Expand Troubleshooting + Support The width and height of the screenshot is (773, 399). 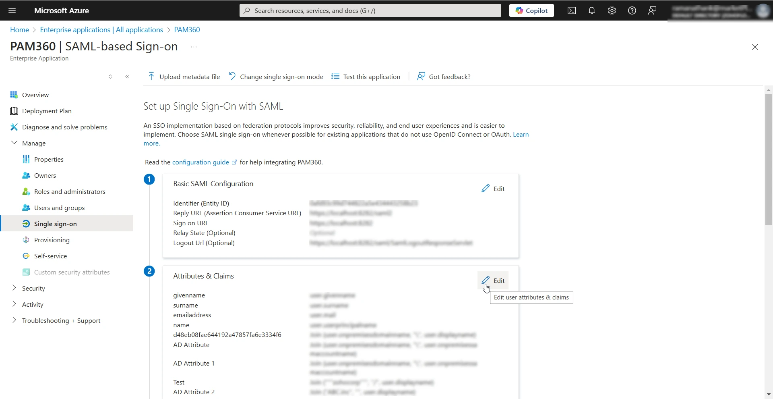click(x=14, y=320)
